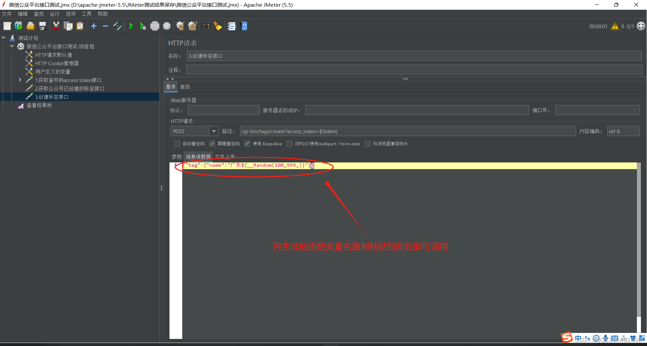This screenshot has width=647, height=346.
Task: Click the body data vertical scrollbar
Action: (x=639, y=239)
